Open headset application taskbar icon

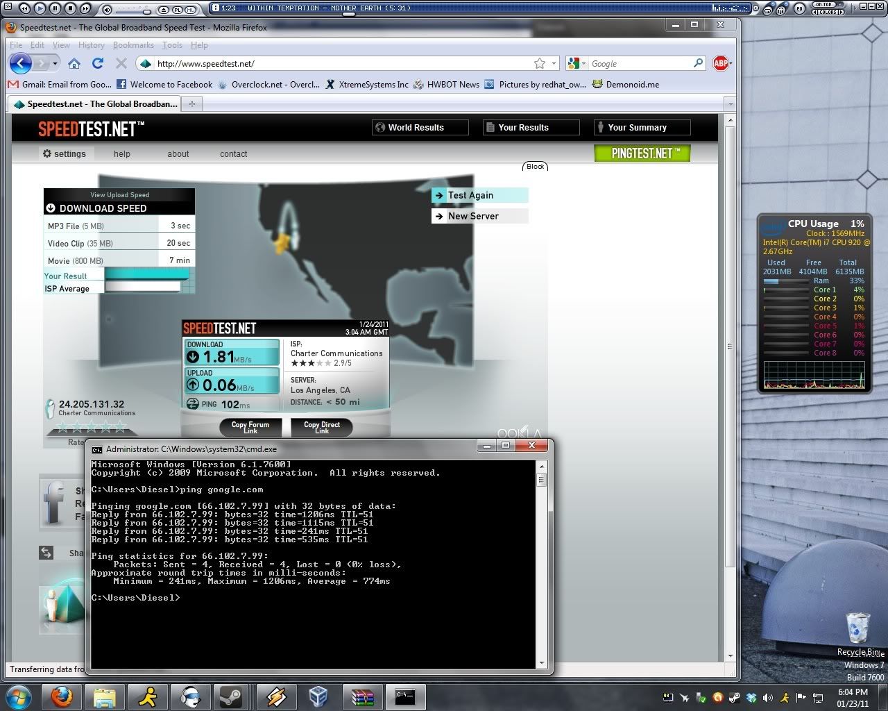tap(190, 696)
